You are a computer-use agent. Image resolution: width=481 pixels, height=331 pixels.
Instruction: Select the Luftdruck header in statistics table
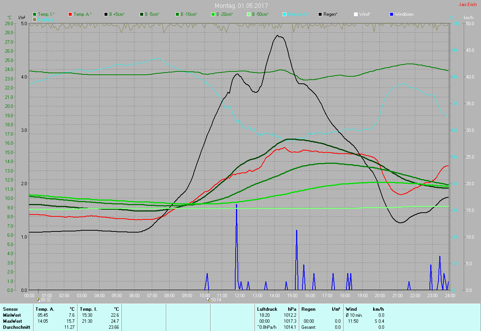point(267,309)
